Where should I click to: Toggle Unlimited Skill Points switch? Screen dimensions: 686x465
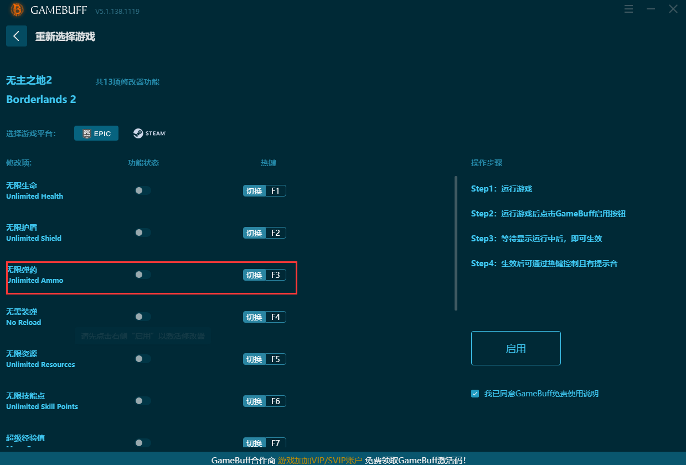143,401
